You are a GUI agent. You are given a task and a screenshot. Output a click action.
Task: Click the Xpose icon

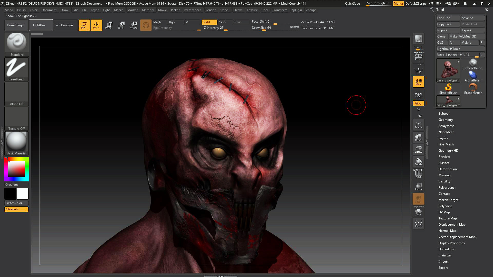(418, 223)
